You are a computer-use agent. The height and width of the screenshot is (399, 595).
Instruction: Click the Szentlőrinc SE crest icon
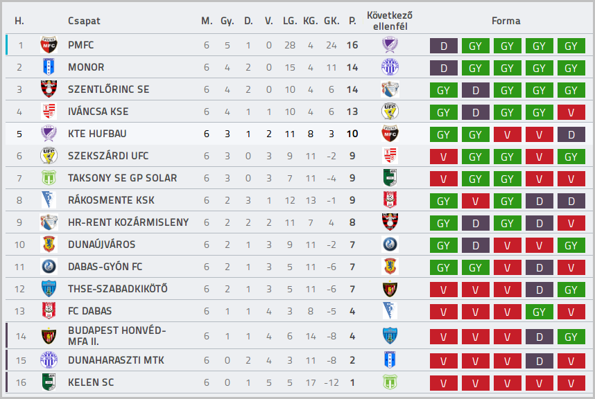pos(49,89)
